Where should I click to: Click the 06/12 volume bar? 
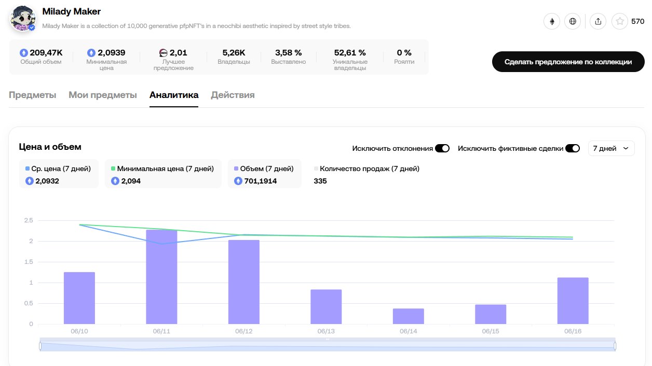pyautogui.click(x=244, y=282)
